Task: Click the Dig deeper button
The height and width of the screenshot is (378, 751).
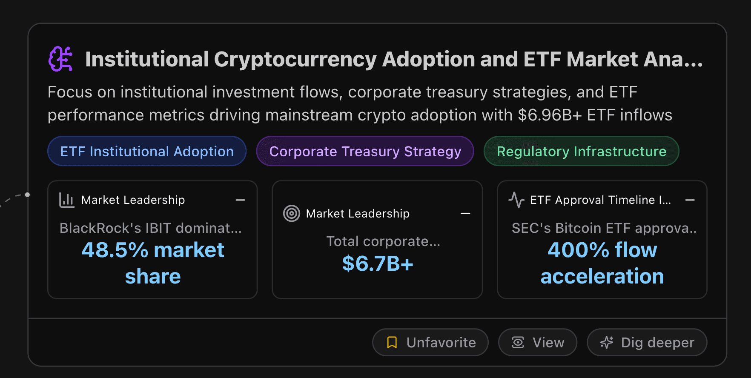Action: 646,342
